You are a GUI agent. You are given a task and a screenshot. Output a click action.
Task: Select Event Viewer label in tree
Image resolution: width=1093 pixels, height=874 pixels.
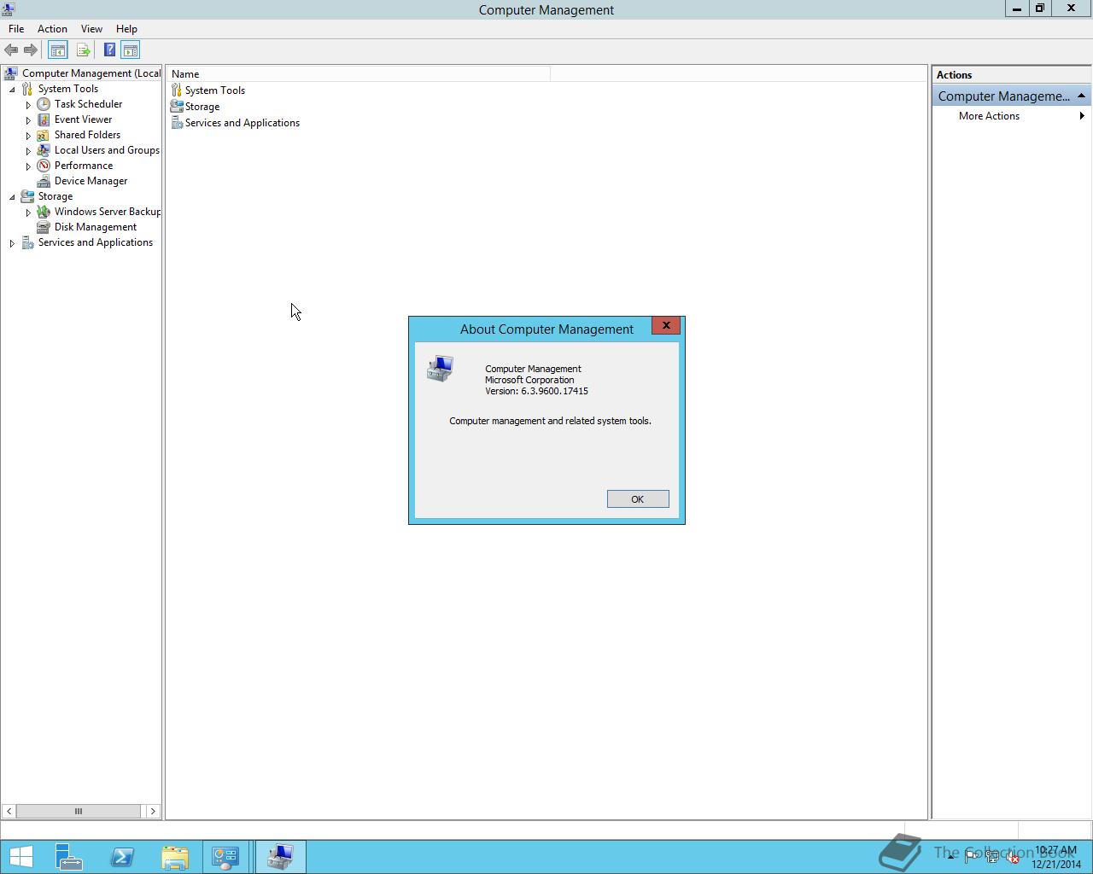coord(83,119)
